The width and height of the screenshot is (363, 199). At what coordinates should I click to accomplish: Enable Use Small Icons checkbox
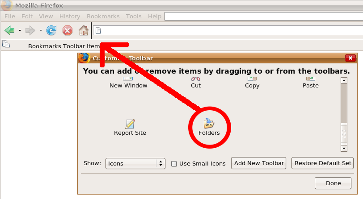pyautogui.click(x=174, y=164)
